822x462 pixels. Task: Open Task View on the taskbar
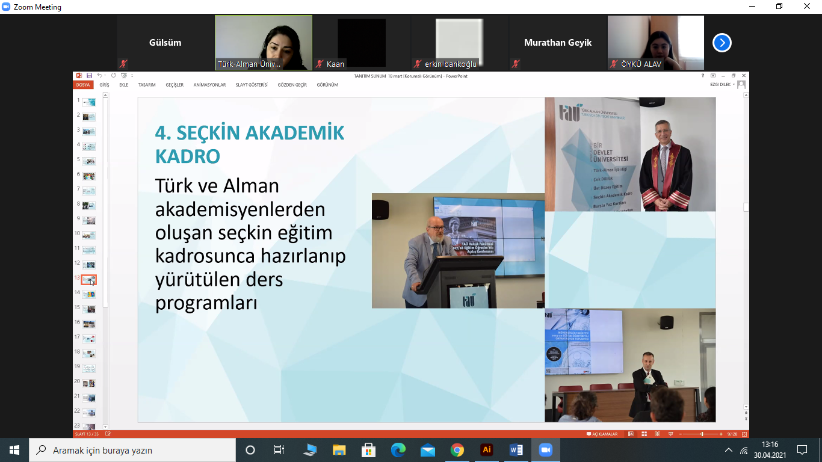click(x=279, y=450)
